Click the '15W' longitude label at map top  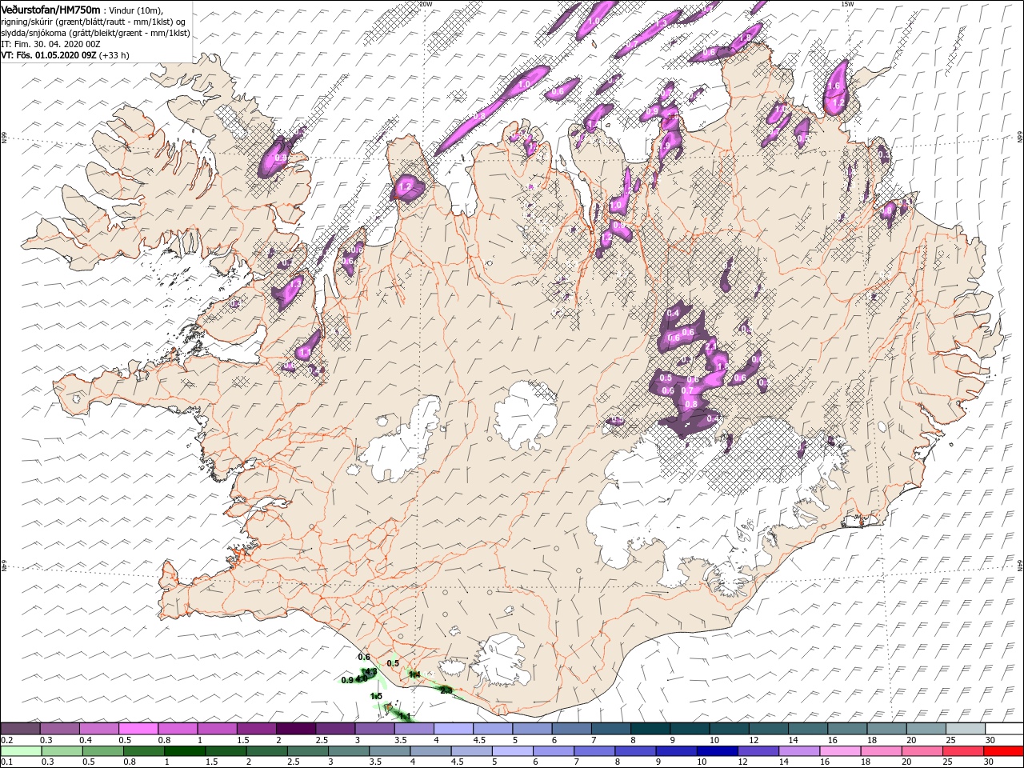(847, 4)
